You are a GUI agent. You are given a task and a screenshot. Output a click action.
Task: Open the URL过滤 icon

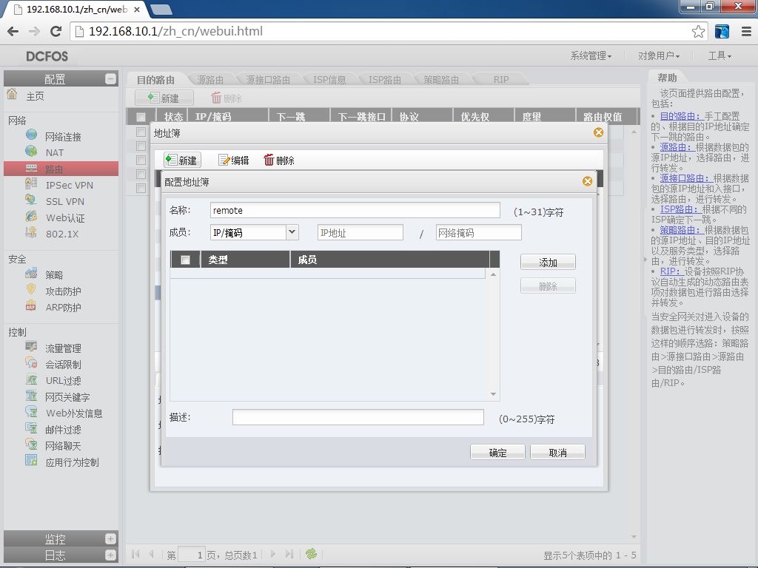point(31,379)
